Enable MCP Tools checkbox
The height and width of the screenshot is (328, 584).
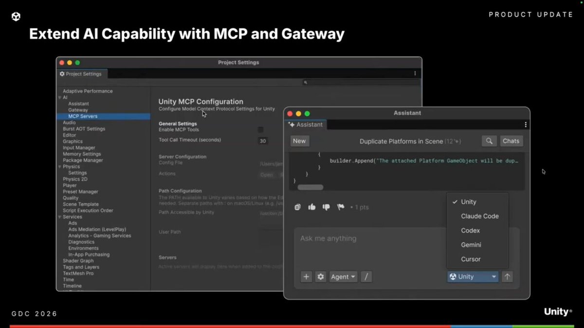click(x=260, y=130)
